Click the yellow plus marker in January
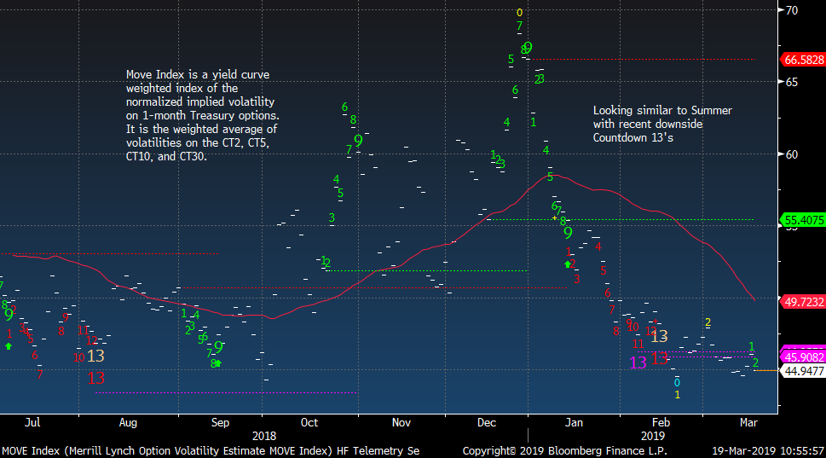The width and height of the screenshot is (826, 458). (x=554, y=217)
